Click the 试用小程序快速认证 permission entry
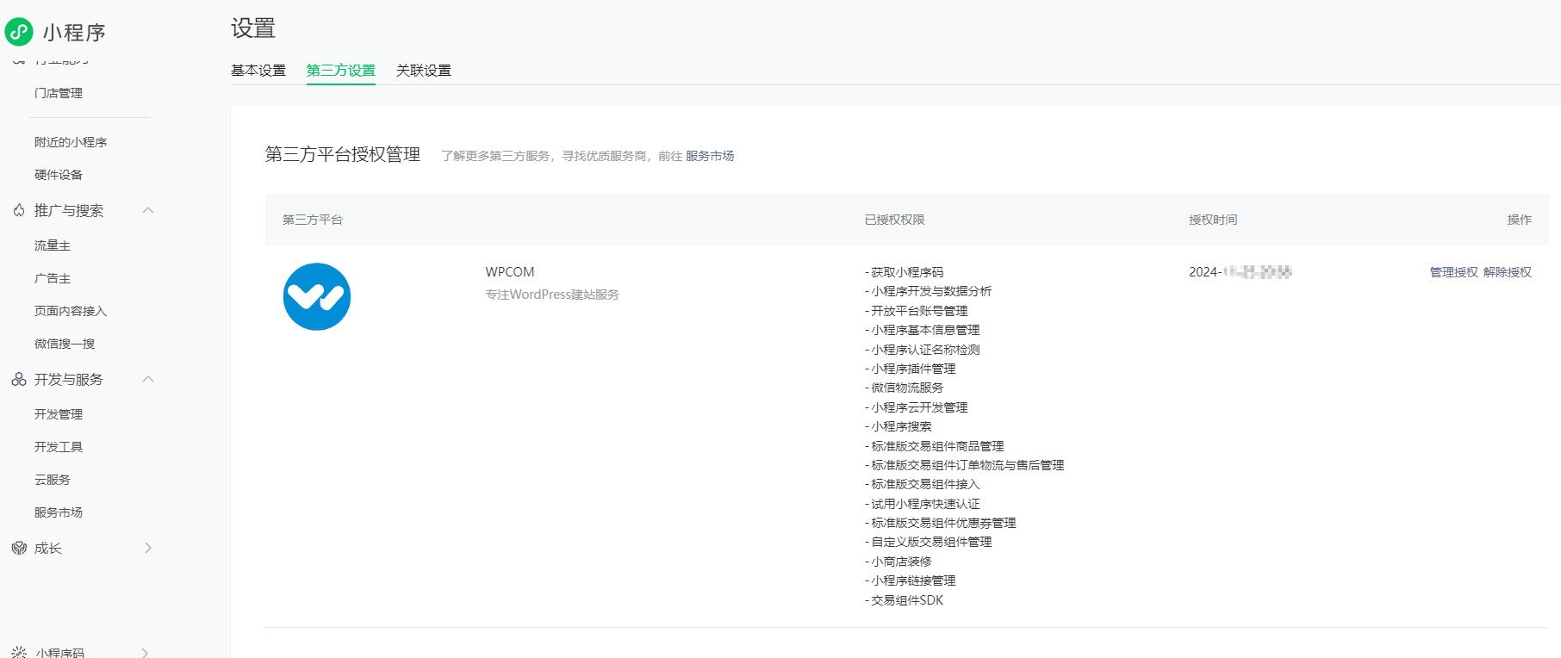This screenshot has width=1561, height=658. 923,504
